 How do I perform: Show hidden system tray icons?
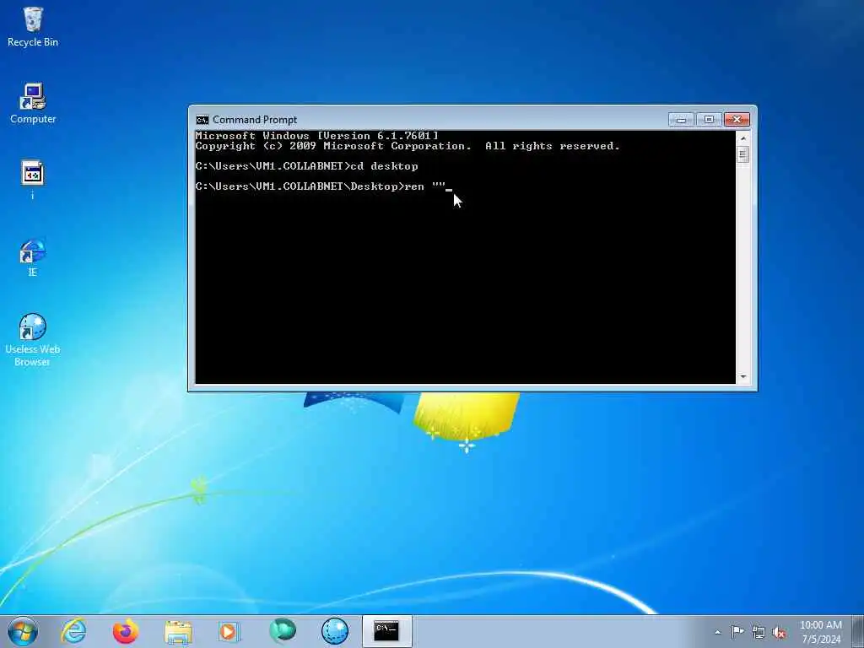(717, 632)
